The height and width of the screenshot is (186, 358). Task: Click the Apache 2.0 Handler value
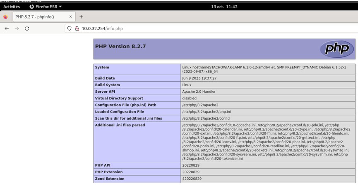[199, 92]
